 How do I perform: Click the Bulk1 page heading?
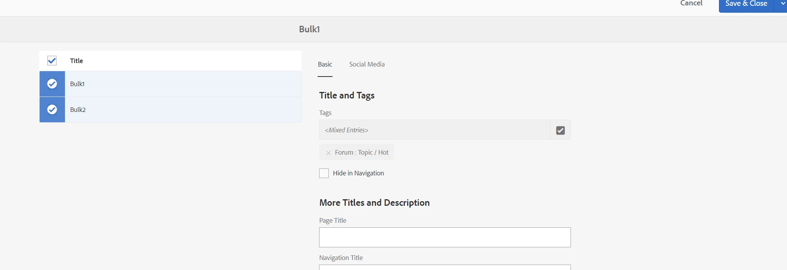coord(309,29)
